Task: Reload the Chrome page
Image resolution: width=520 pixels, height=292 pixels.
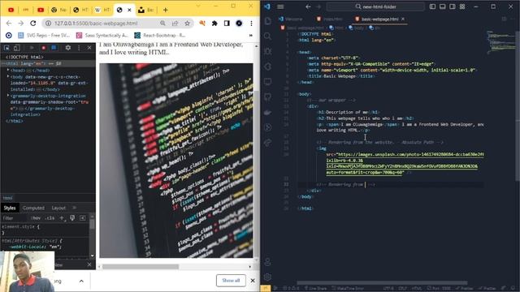Action: 32,24
